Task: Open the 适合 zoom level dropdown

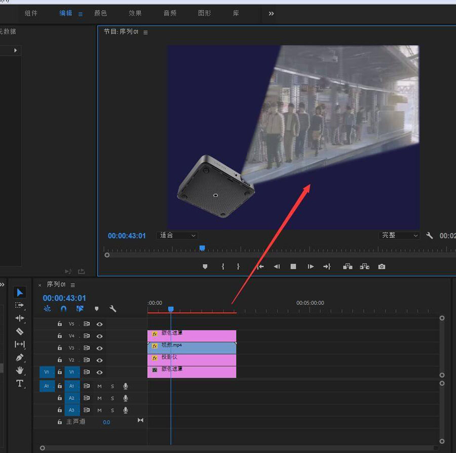Action: pos(178,235)
